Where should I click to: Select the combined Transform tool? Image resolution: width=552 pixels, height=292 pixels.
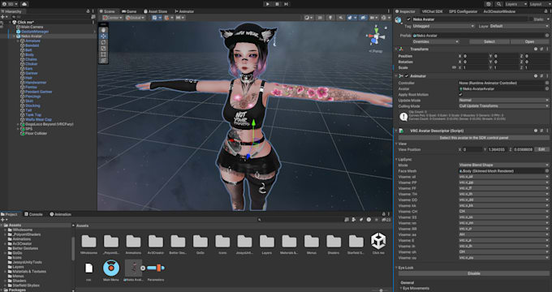click(103, 61)
